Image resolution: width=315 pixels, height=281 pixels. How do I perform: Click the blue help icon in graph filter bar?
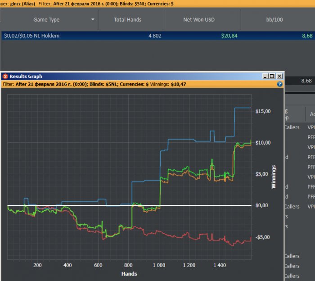click(279, 84)
